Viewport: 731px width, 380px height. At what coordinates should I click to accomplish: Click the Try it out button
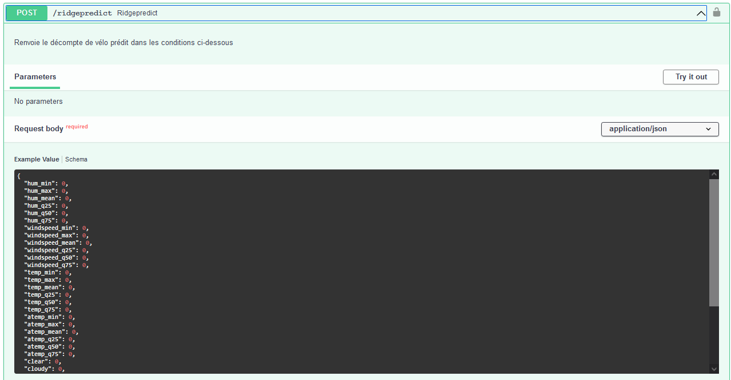(691, 77)
